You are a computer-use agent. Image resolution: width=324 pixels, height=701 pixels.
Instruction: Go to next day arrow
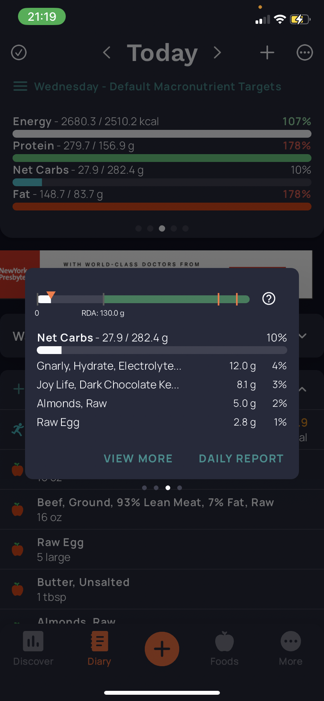coord(218,52)
